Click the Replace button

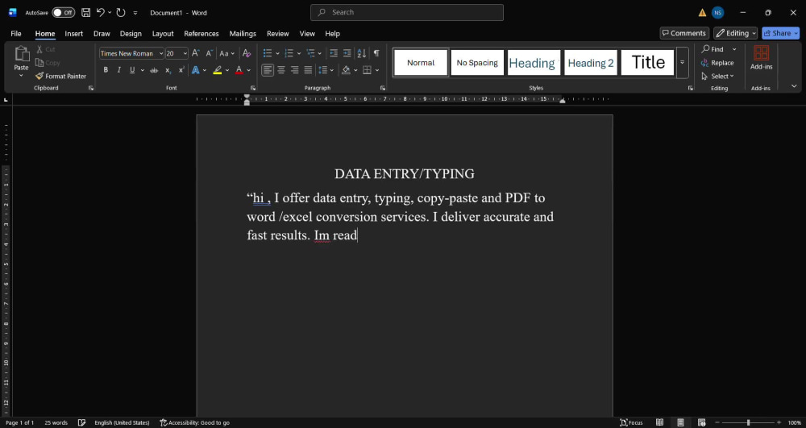(717, 63)
